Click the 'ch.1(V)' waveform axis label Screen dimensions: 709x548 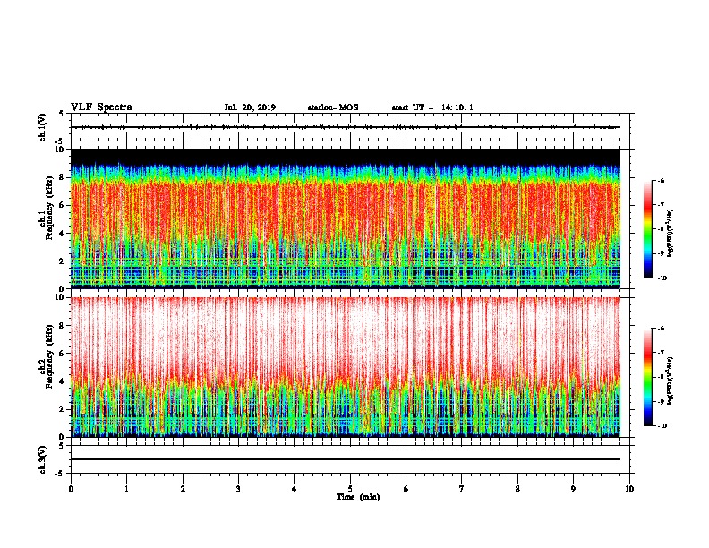pos(43,127)
